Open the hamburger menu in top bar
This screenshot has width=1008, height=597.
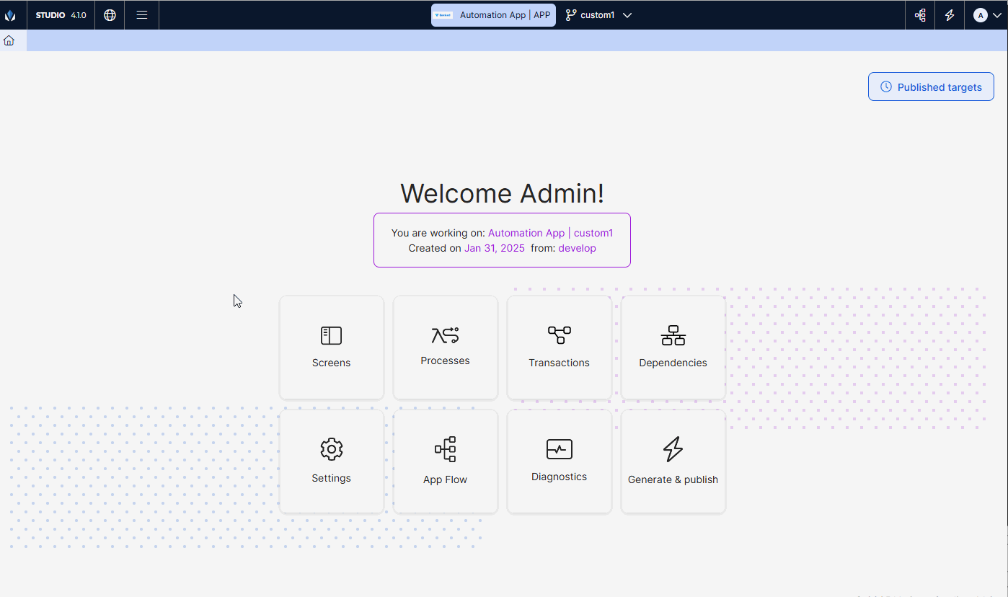coord(142,15)
